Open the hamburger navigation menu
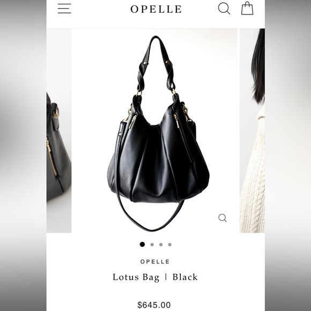Viewport: 311px width, 311px height. [64, 9]
